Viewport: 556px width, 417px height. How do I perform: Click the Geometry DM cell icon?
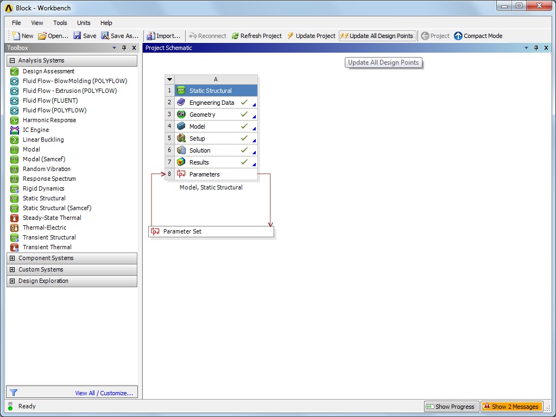(181, 114)
